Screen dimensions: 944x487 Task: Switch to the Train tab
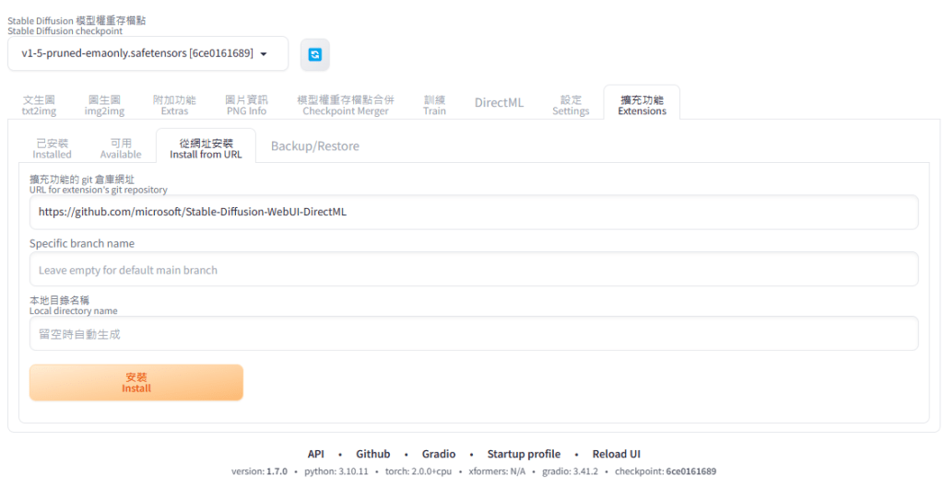point(434,105)
